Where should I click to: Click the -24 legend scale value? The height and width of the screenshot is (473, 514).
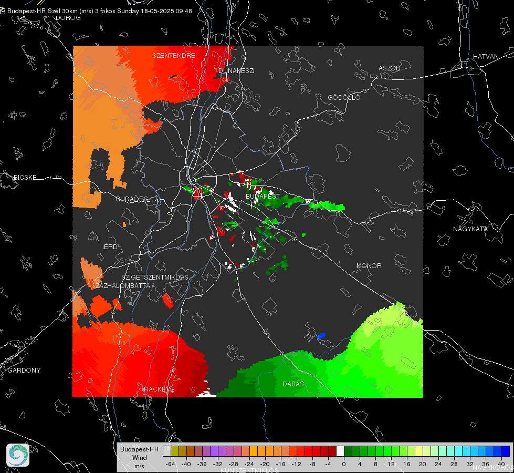pos(249,464)
